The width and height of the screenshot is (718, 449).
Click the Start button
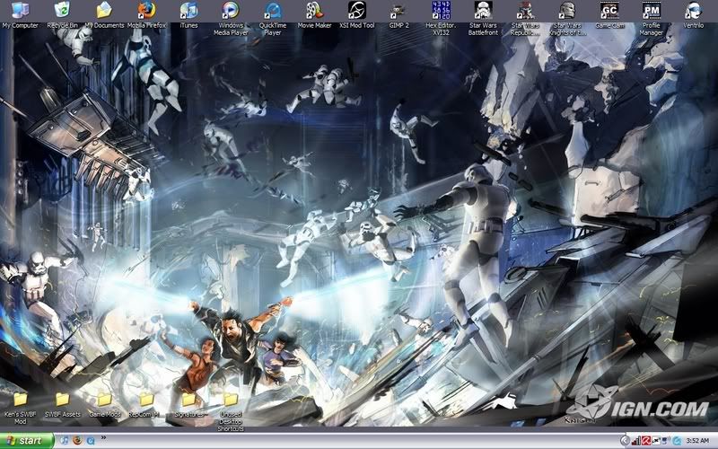click(x=27, y=441)
